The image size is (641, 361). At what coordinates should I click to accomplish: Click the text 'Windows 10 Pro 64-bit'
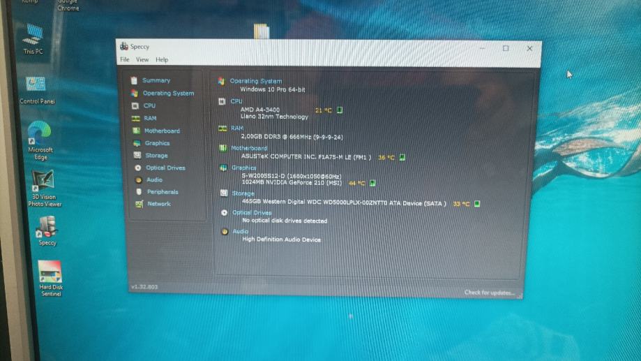272,89
